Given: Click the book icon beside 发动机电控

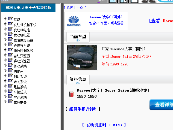Looking at the screenshot, I should pyautogui.click(x=10, y=29).
